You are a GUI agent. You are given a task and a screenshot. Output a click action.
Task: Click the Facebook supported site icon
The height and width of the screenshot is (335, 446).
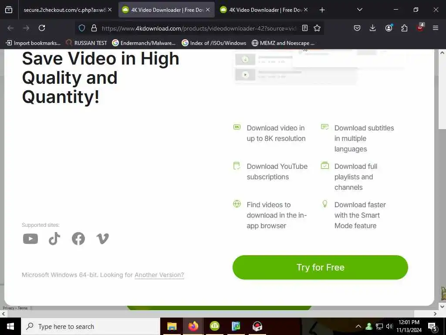point(78,239)
